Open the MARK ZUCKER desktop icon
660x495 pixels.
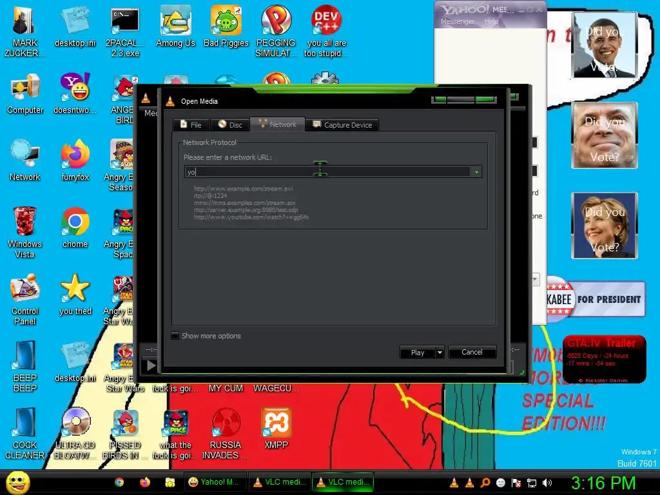[x=24, y=30]
